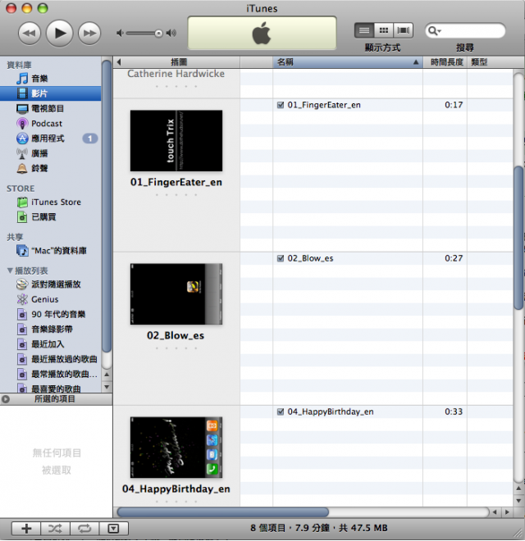This screenshot has width=525, height=541.
Task: Click the 所選的項目 panel header
Action: pyautogui.click(x=56, y=399)
